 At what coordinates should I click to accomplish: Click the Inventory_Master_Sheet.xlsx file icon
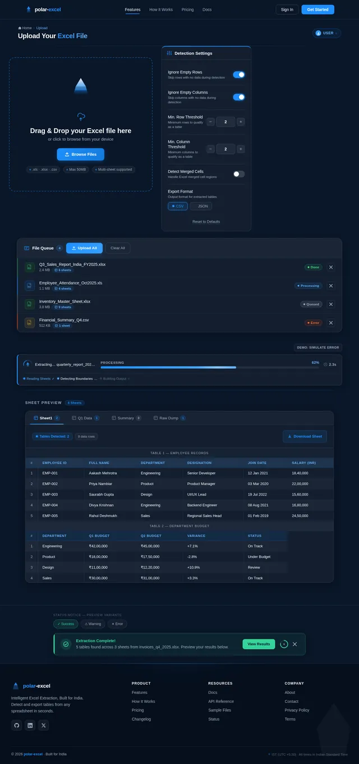[29, 304]
